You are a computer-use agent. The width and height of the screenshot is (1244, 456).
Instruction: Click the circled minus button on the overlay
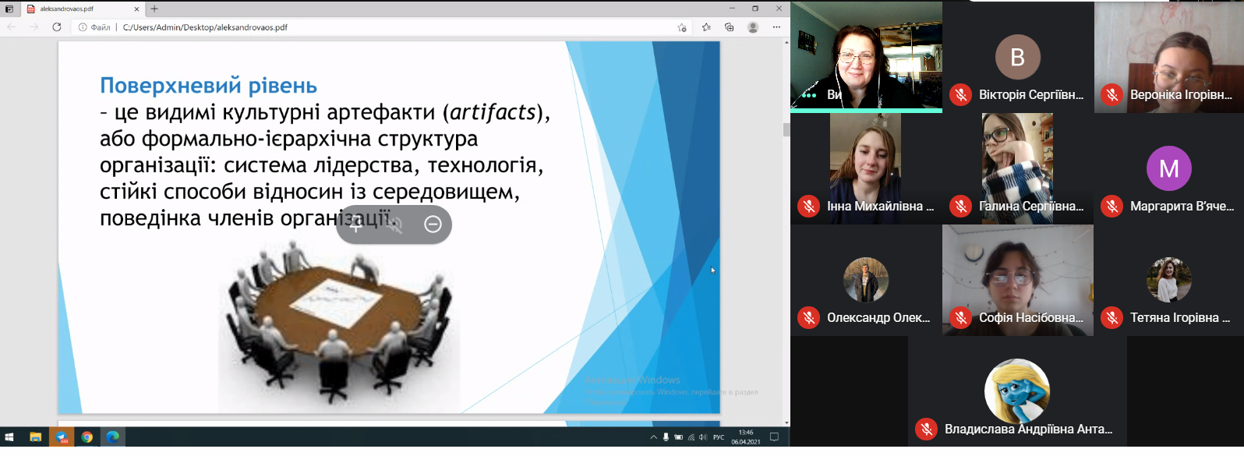tap(433, 224)
